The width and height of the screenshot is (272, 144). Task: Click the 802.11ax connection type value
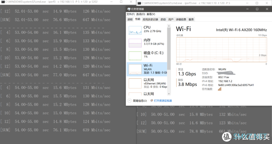tap(224, 77)
